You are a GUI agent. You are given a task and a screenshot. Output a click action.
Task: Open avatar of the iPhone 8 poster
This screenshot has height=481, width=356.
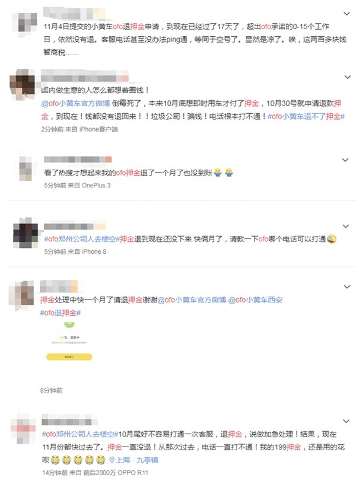[x=25, y=232]
